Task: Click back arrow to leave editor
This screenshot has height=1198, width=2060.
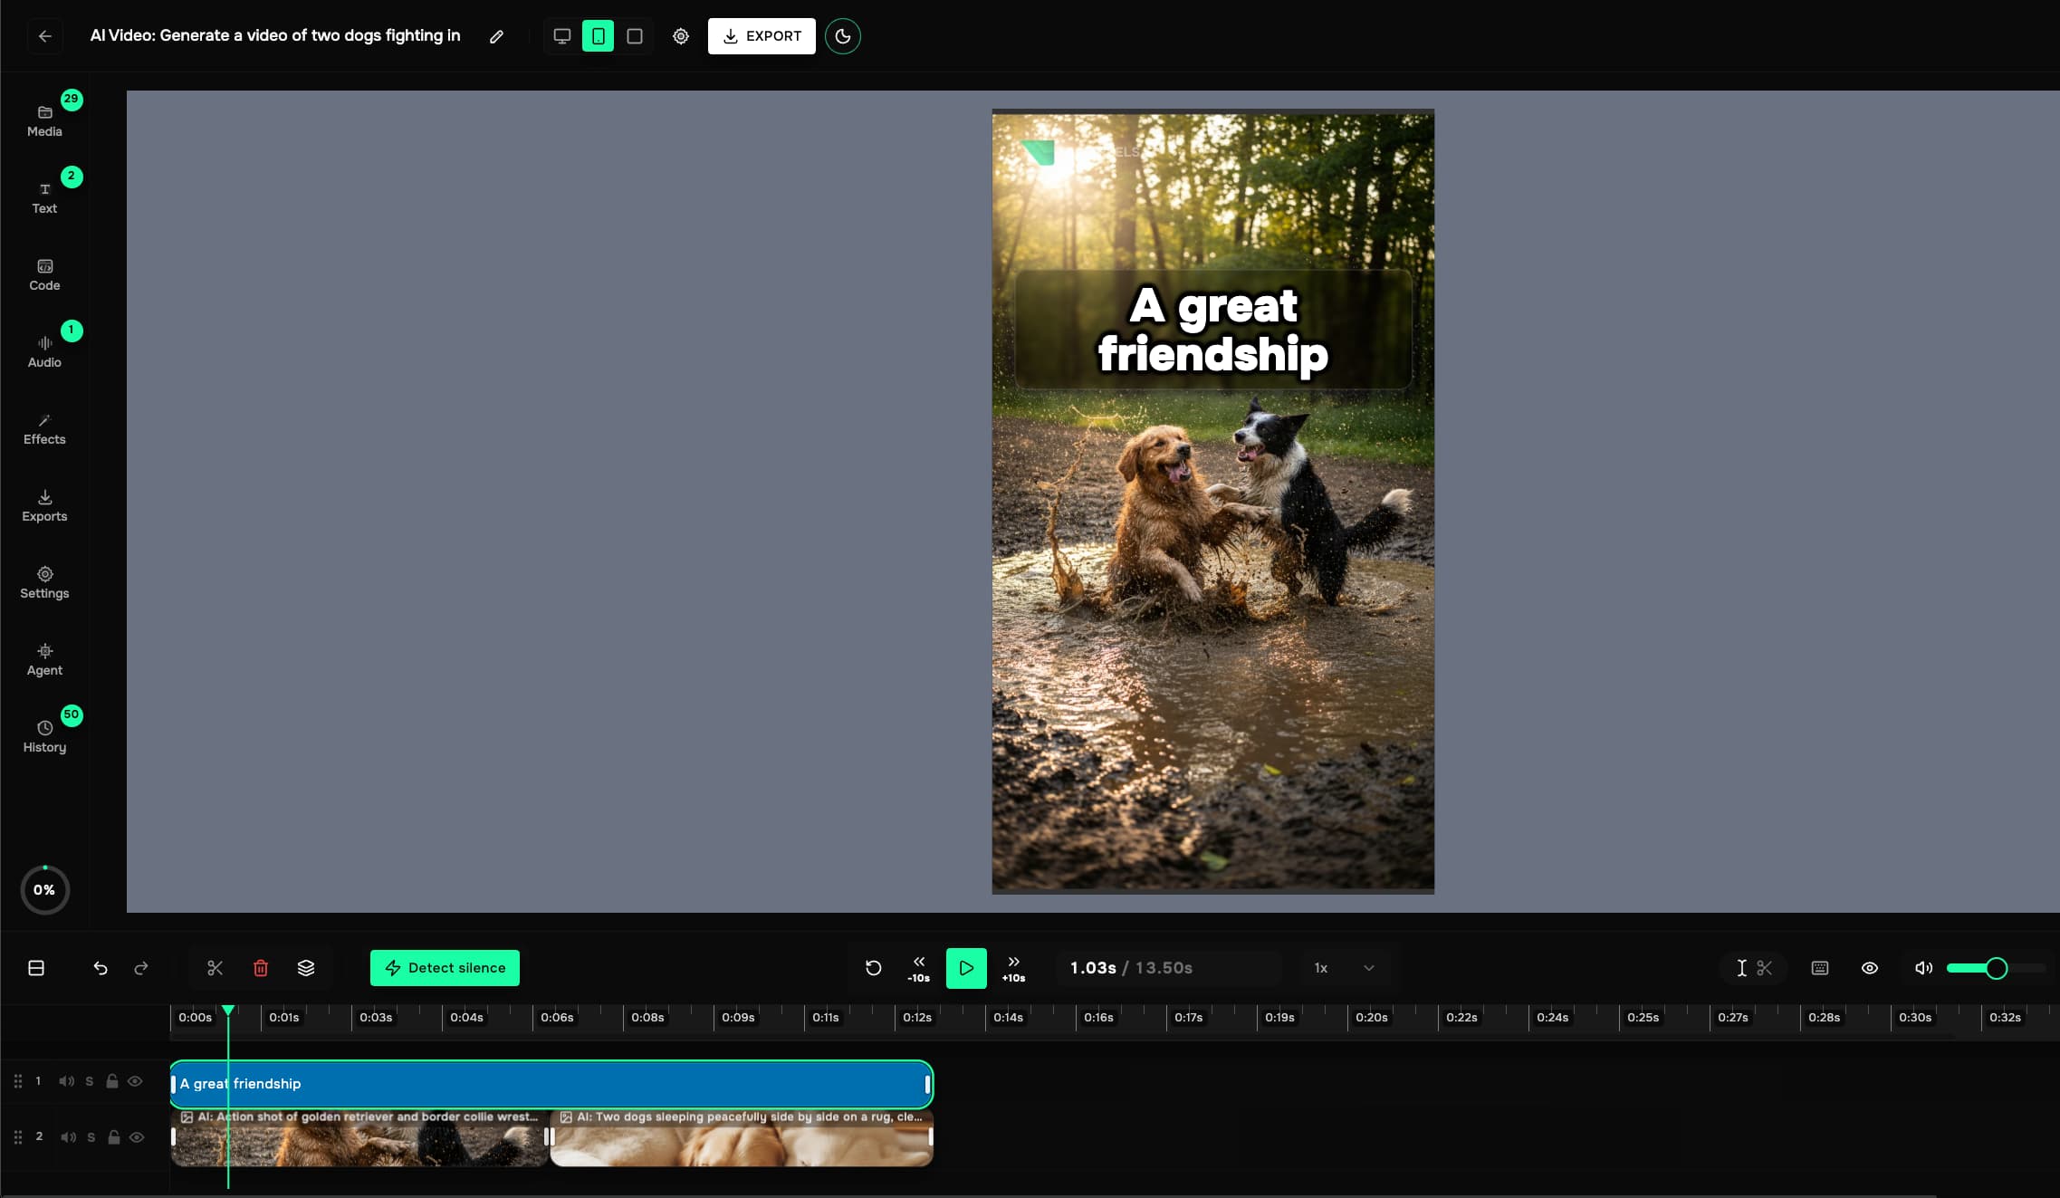Action: 44,36
